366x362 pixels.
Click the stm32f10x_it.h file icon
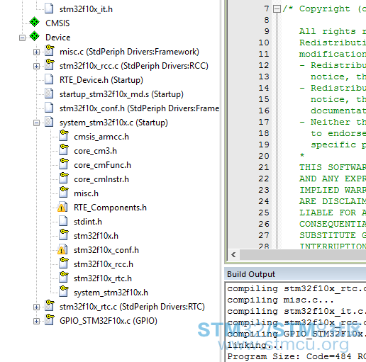coord(49,9)
